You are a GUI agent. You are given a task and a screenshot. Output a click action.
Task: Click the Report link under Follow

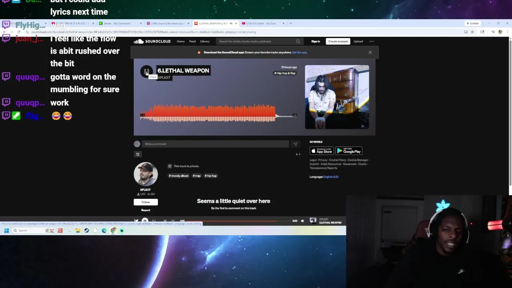(x=146, y=210)
